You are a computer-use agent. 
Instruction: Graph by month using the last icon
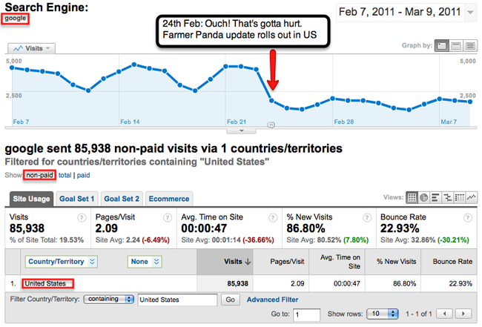coord(470,45)
